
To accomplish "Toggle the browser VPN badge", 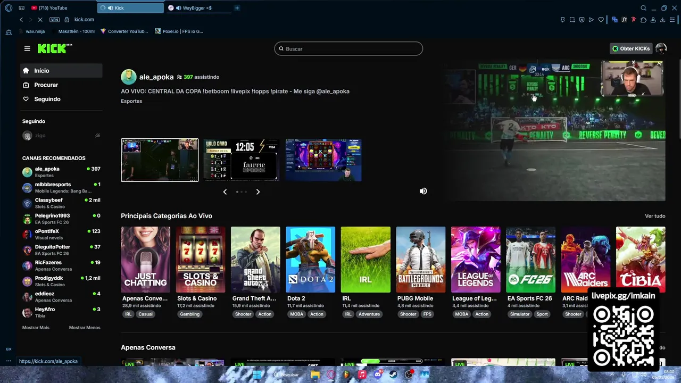I will pos(54,20).
